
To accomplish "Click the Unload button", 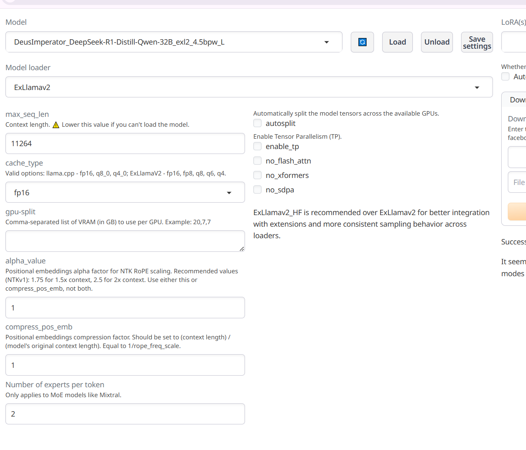I will pos(437,42).
